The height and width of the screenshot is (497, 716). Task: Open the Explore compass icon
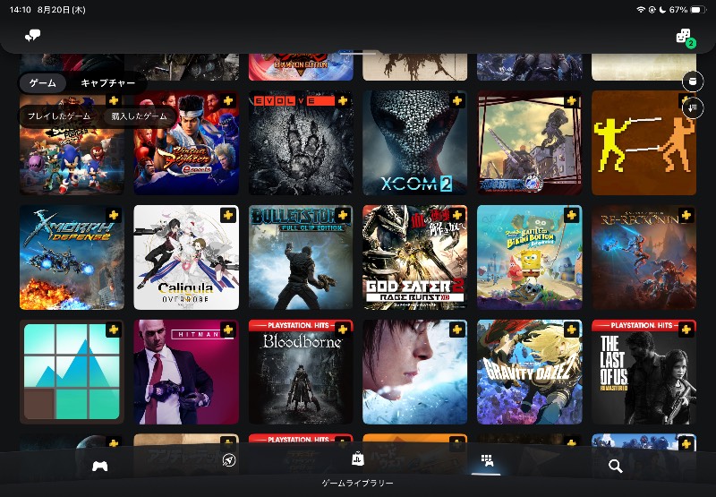tap(229, 460)
